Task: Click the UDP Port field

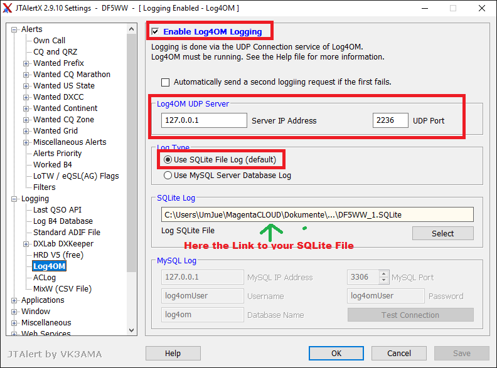Action: click(390, 120)
